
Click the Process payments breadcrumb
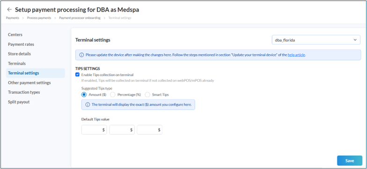(39, 18)
